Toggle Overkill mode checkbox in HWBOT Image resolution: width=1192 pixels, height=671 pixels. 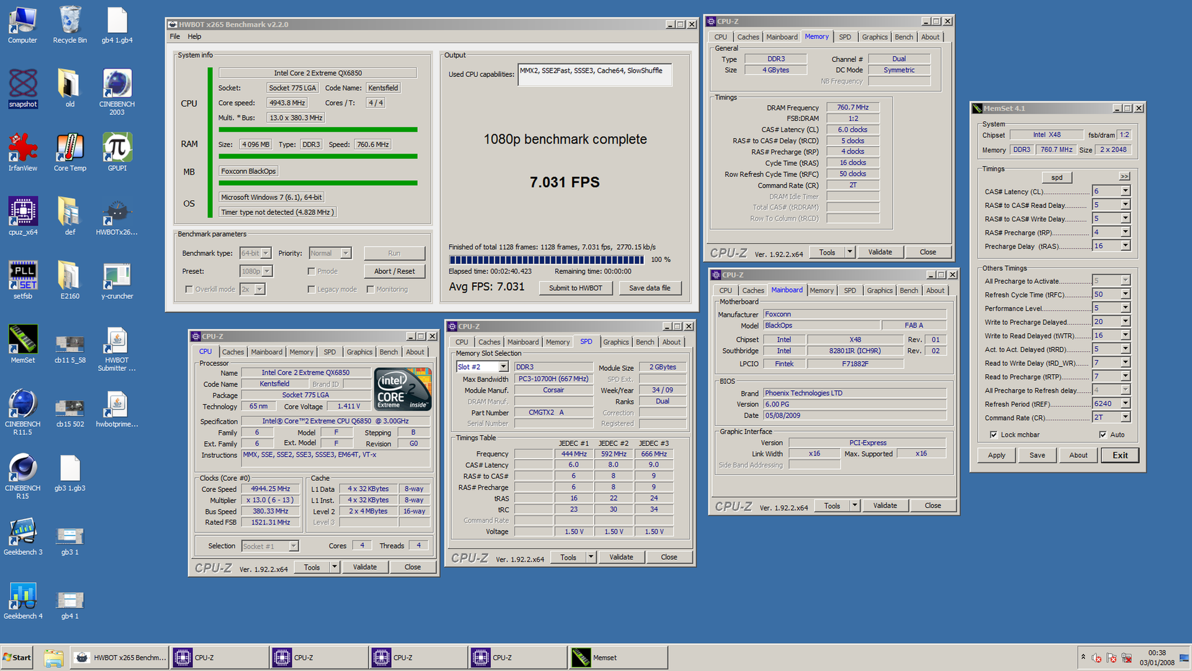pos(189,290)
